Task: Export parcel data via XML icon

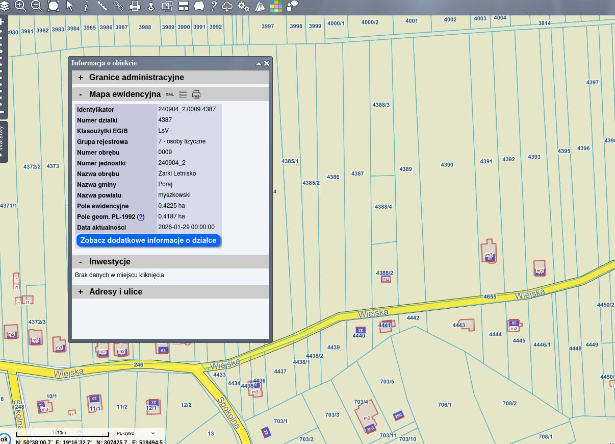Action: (170, 94)
